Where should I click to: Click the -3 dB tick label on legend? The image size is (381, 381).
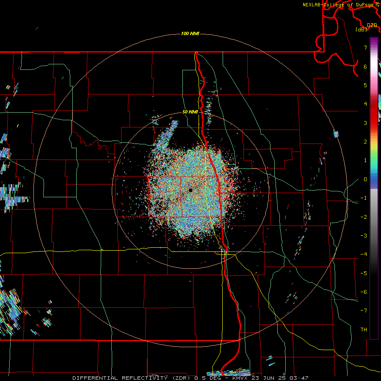point(364,236)
